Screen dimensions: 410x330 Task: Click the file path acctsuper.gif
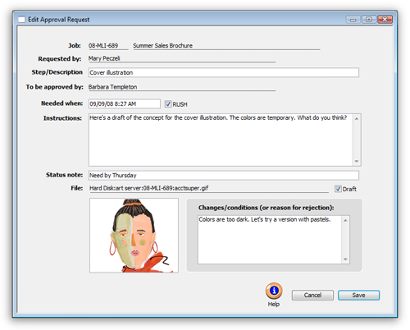[149, 188]
